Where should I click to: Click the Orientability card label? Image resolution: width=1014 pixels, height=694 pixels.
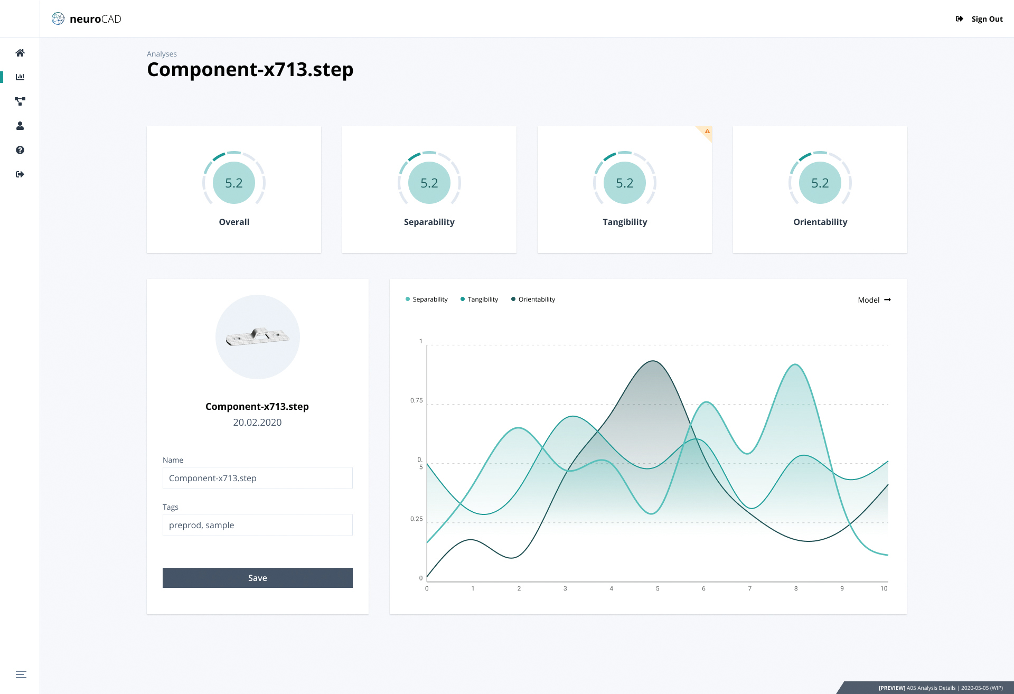tap(820, 222)
